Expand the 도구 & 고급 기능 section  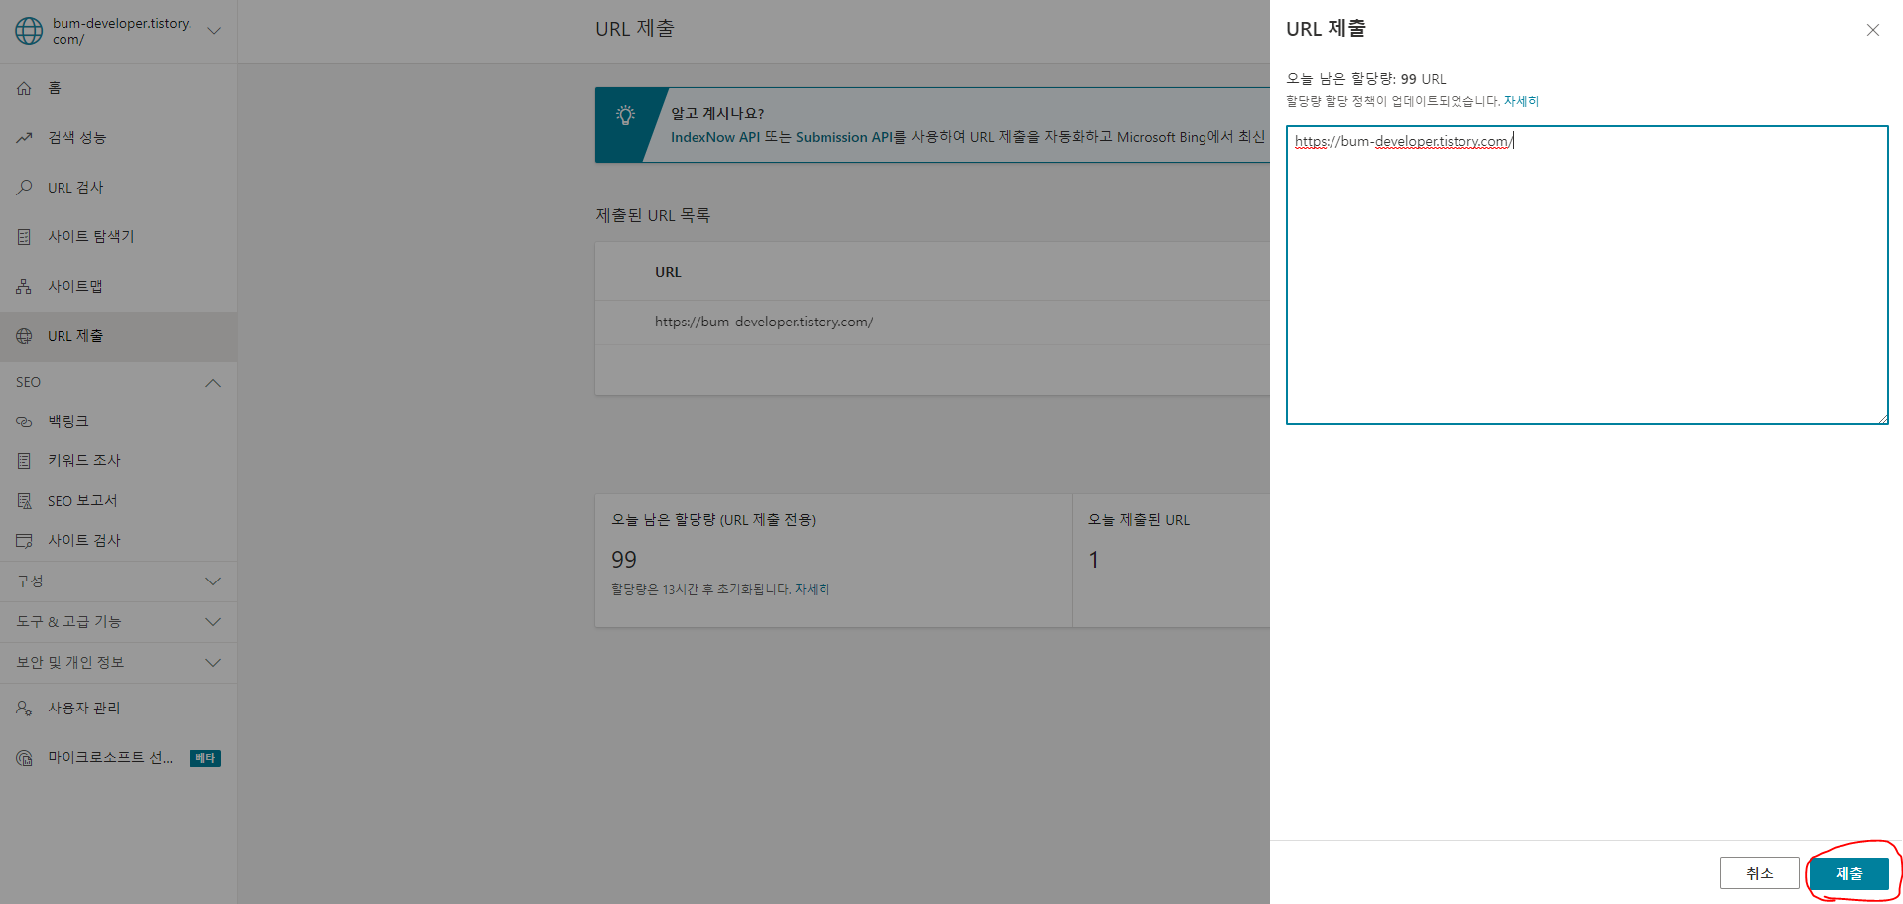213,622
